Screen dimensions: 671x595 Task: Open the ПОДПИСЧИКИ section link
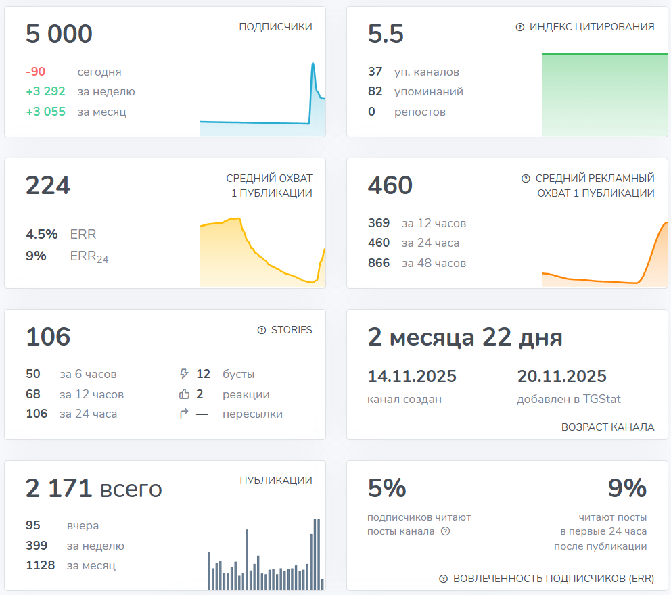[275, 27]
